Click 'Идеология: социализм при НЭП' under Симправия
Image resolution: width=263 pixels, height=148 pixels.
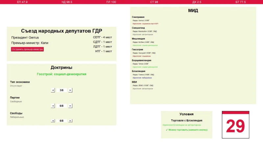pos(145,24)
